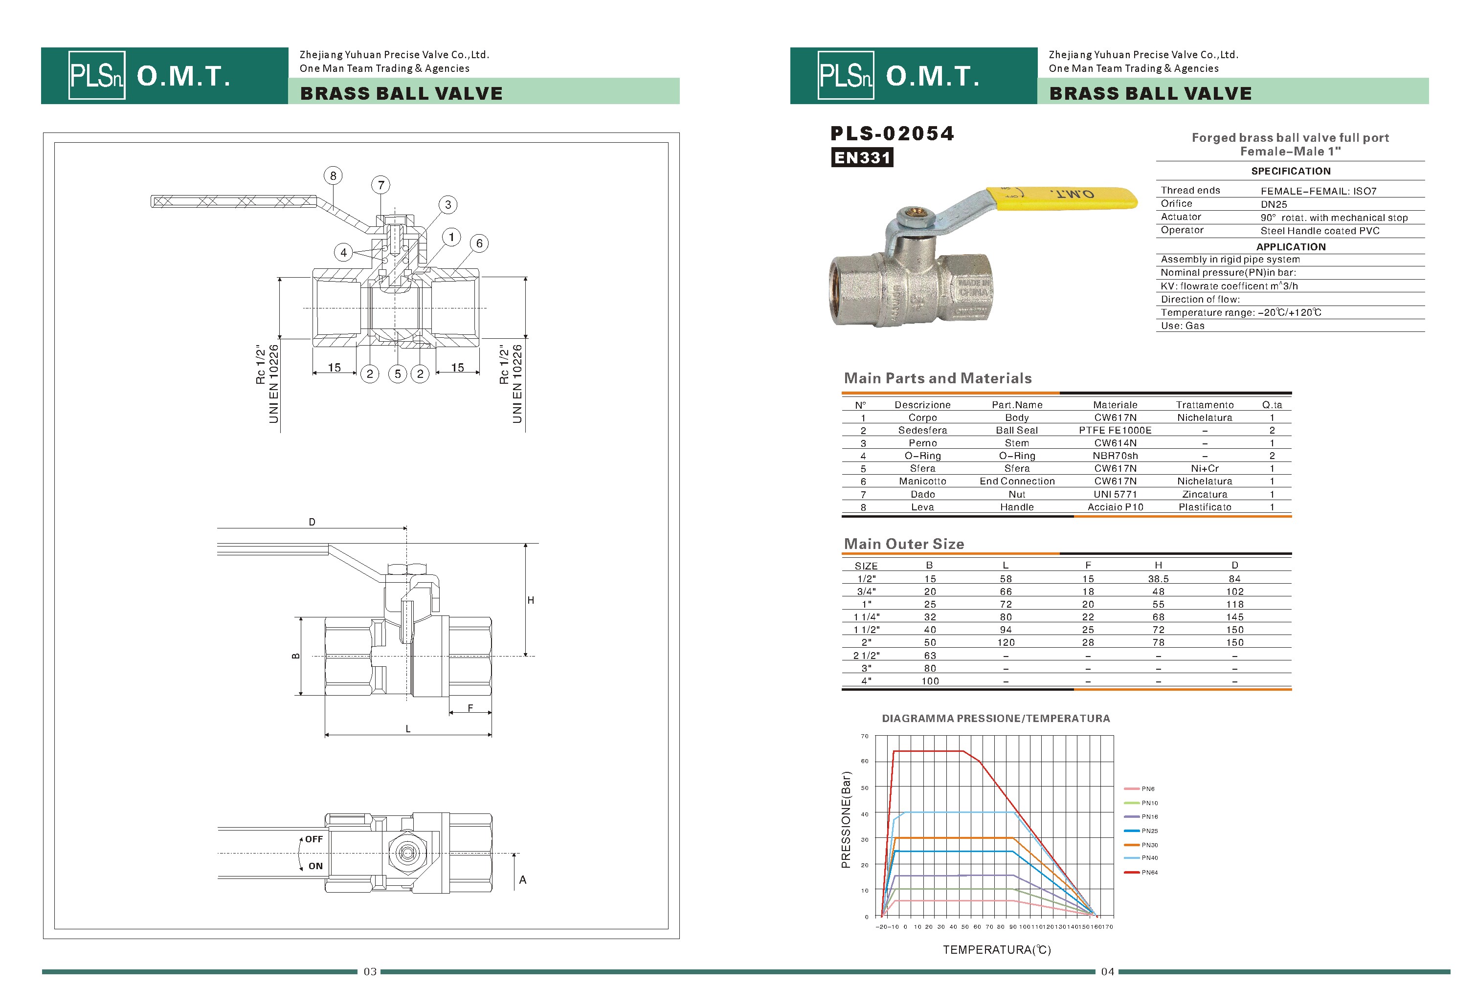The height and width of the screenshot is (1008, 1476).
Task: Click the '2 1/2"' size row label
Action: pyautogui.click(x=866, y=656)
